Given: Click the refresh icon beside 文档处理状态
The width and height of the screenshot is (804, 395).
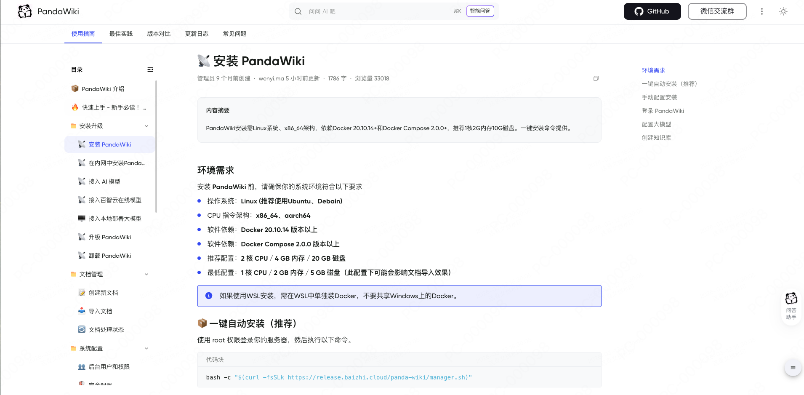Looking at the screenshot, I should (x=82, y=329).
